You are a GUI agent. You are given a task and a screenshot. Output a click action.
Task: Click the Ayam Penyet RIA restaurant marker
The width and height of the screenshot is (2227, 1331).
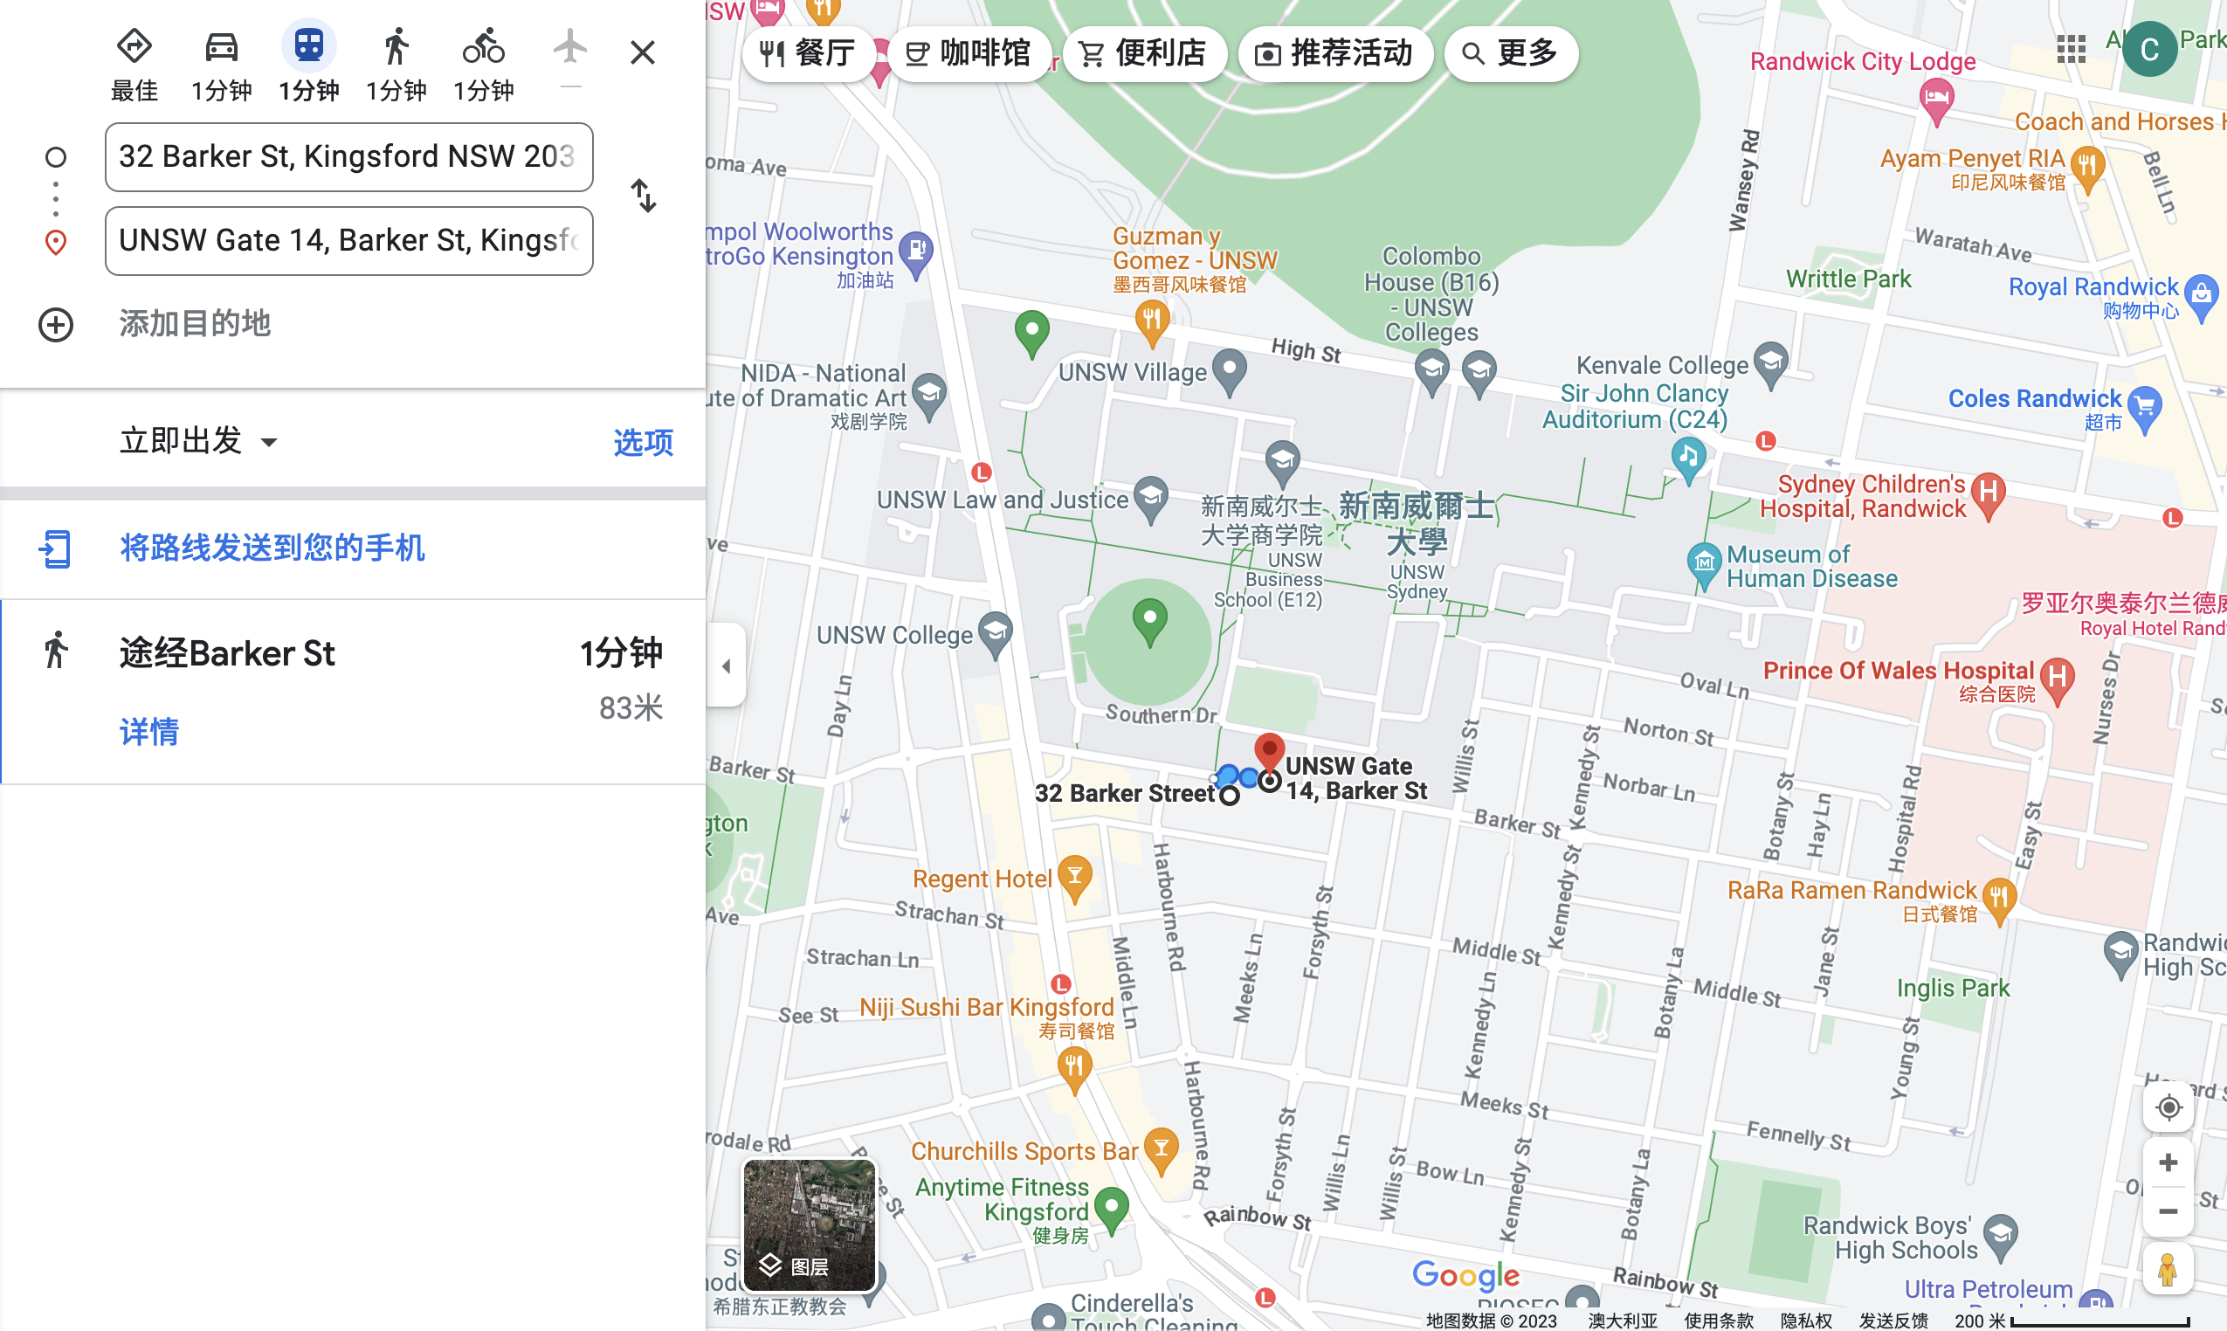[2087, 169]
